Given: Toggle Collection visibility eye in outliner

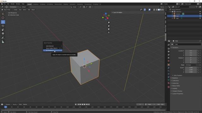Looking at the screenshot, I should (x=200, y=12).
